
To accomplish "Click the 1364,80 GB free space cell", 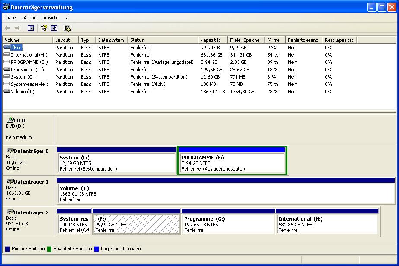I will pyautogui.click(x=242, y=92).
